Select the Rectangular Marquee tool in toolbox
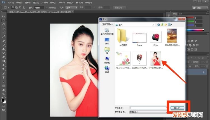The width and height of the screenshot is (210, 120). [3, 20]
